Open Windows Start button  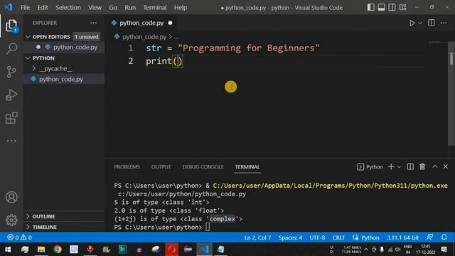pos(8,249)
